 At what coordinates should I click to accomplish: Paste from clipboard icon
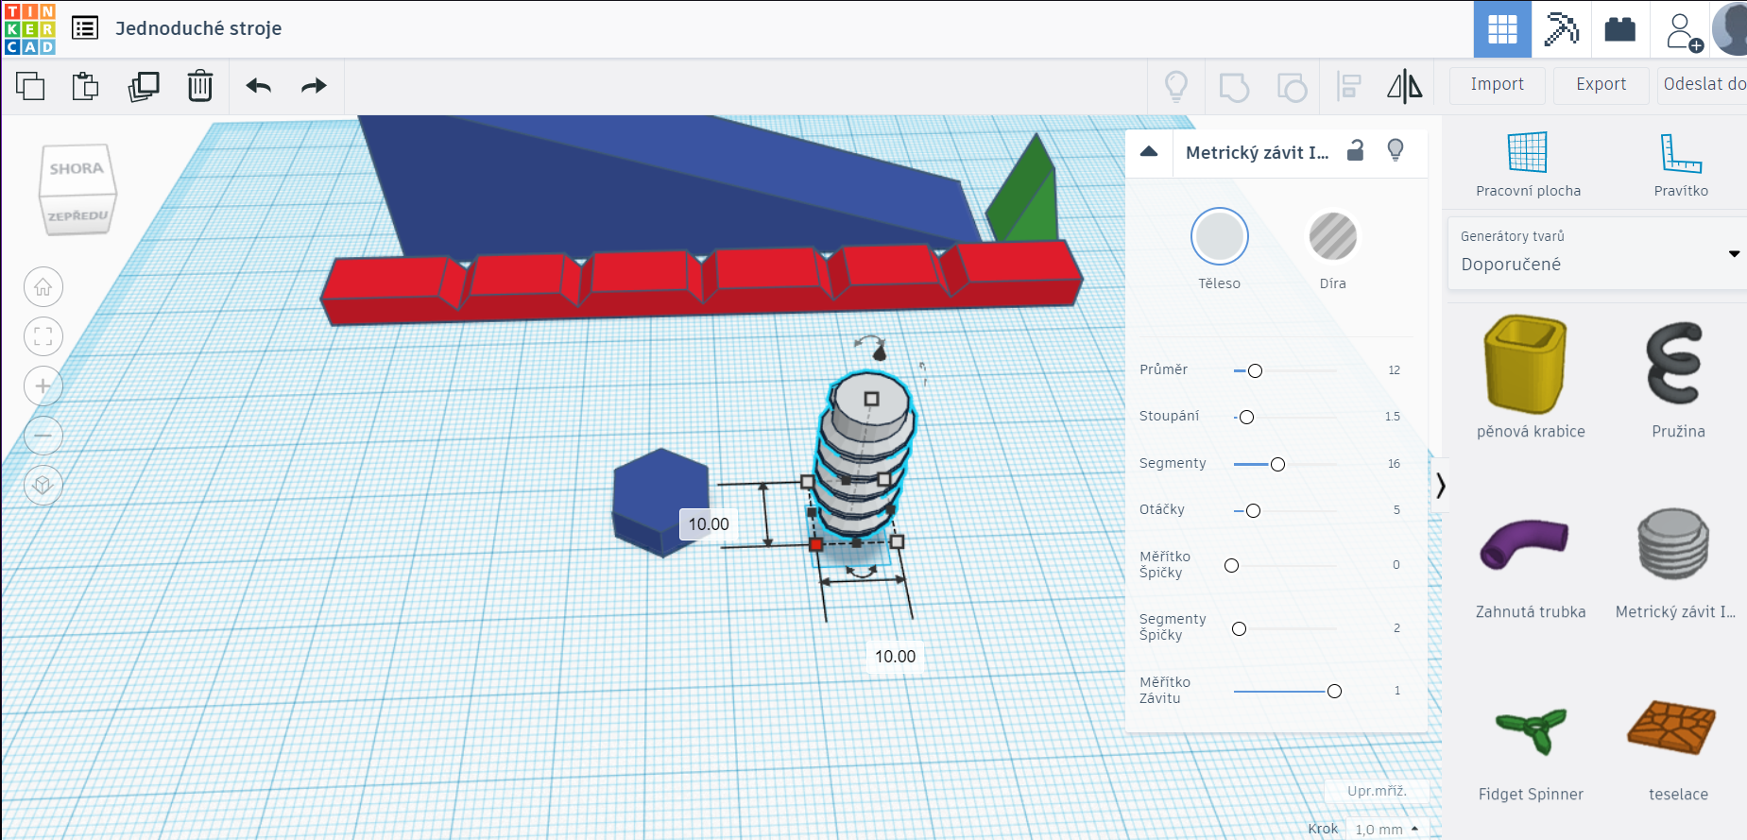pyautogui.click(x=86, y=86)
